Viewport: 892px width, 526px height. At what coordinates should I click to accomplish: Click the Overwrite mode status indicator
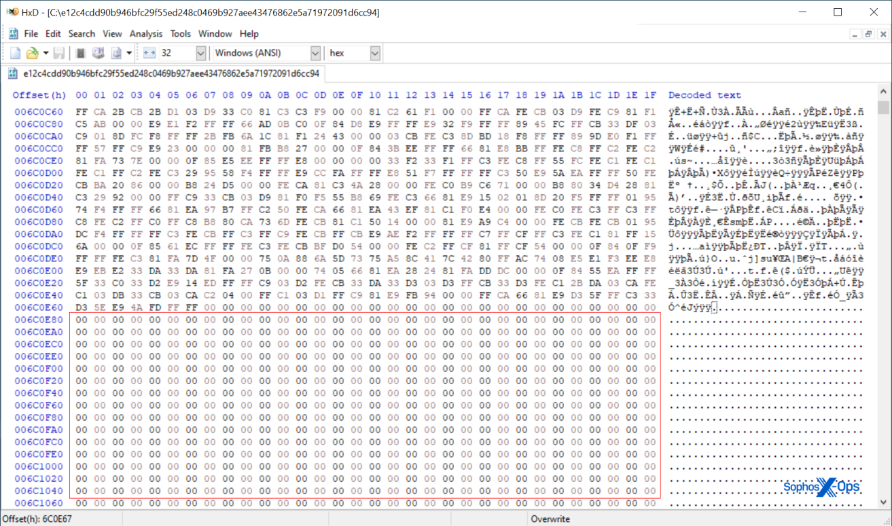pos(550,519)
